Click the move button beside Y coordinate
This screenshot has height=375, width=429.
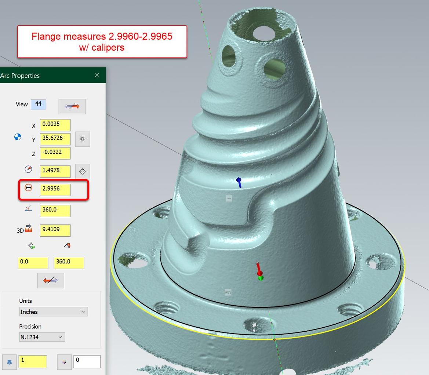pos(83,139)
